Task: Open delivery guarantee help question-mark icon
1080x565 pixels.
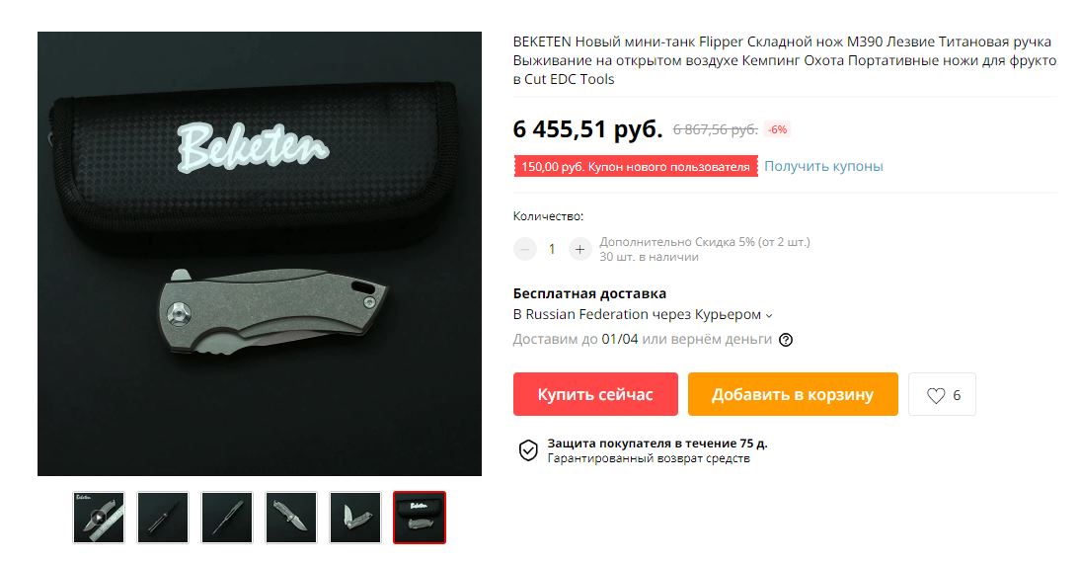Action: [785, 340]
